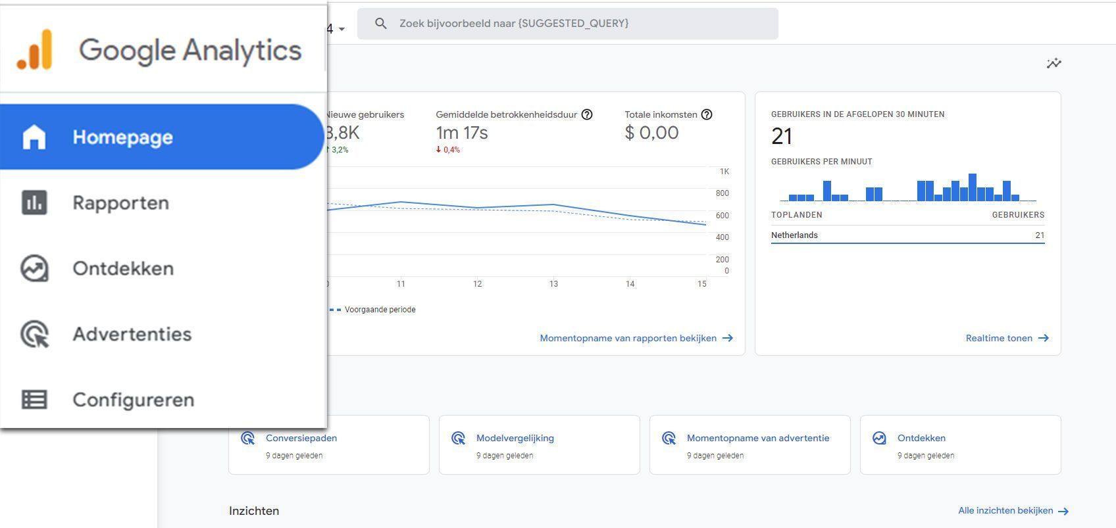Open the Homepage menu item
The width and height of the screenshot is (1116, 528).
pyautogui.click(x=162, y=137)
